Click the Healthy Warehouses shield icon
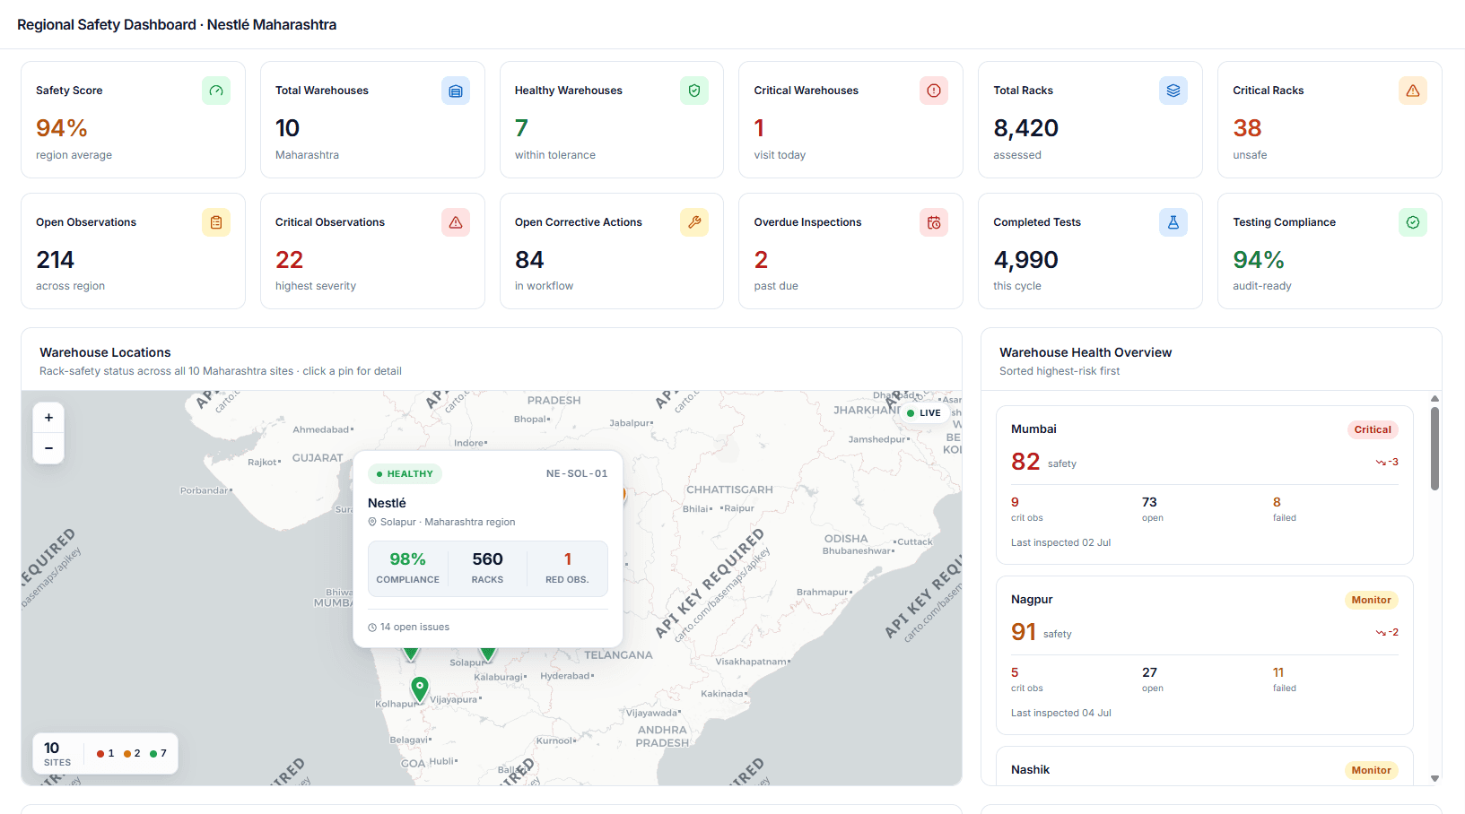The width and height of the screenshot is (1465, 814). click(694, 91)
